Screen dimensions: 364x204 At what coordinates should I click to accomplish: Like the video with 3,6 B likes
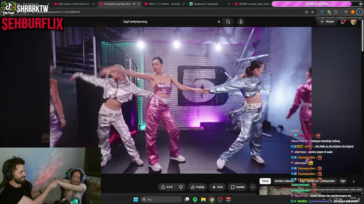[167, 187]
